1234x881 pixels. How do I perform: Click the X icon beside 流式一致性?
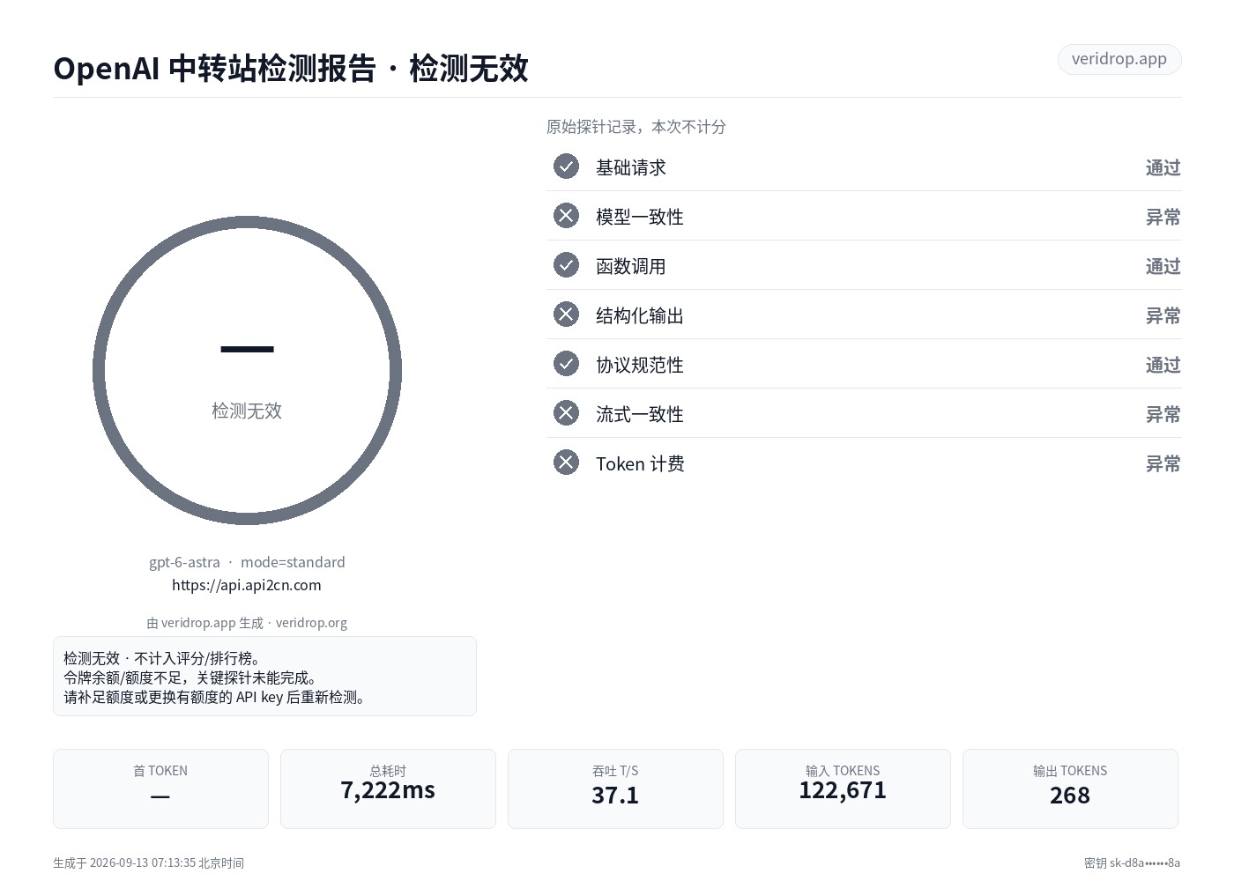(x=566, y=413)
